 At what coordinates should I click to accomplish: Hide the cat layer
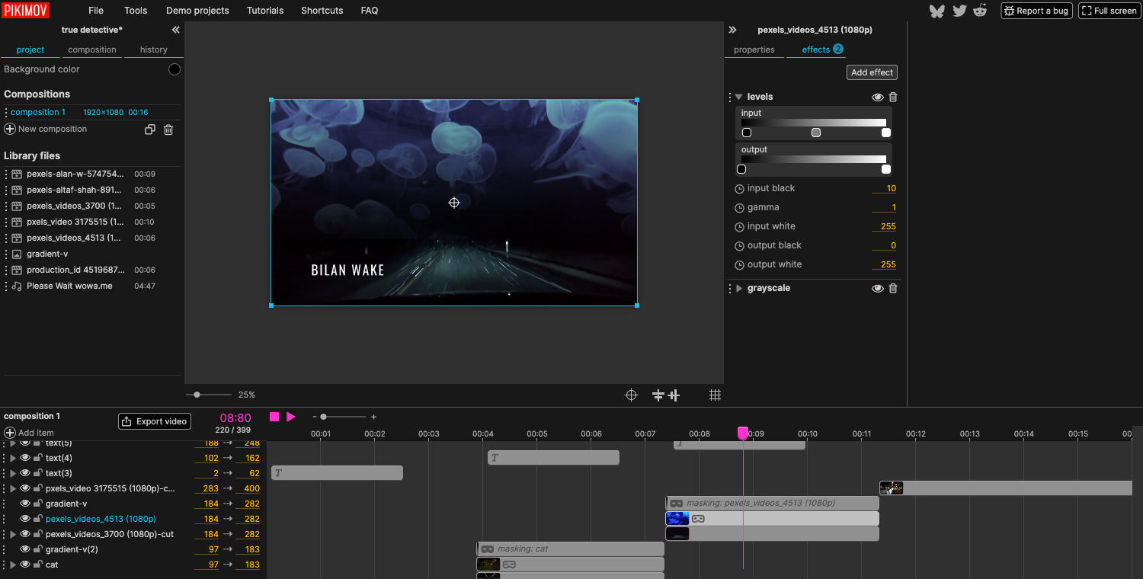coord(25,565)
